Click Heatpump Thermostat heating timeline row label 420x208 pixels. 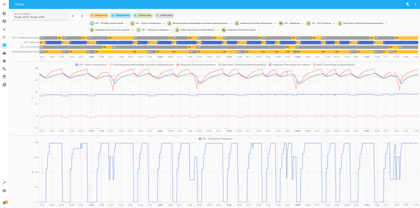[26, 51]
